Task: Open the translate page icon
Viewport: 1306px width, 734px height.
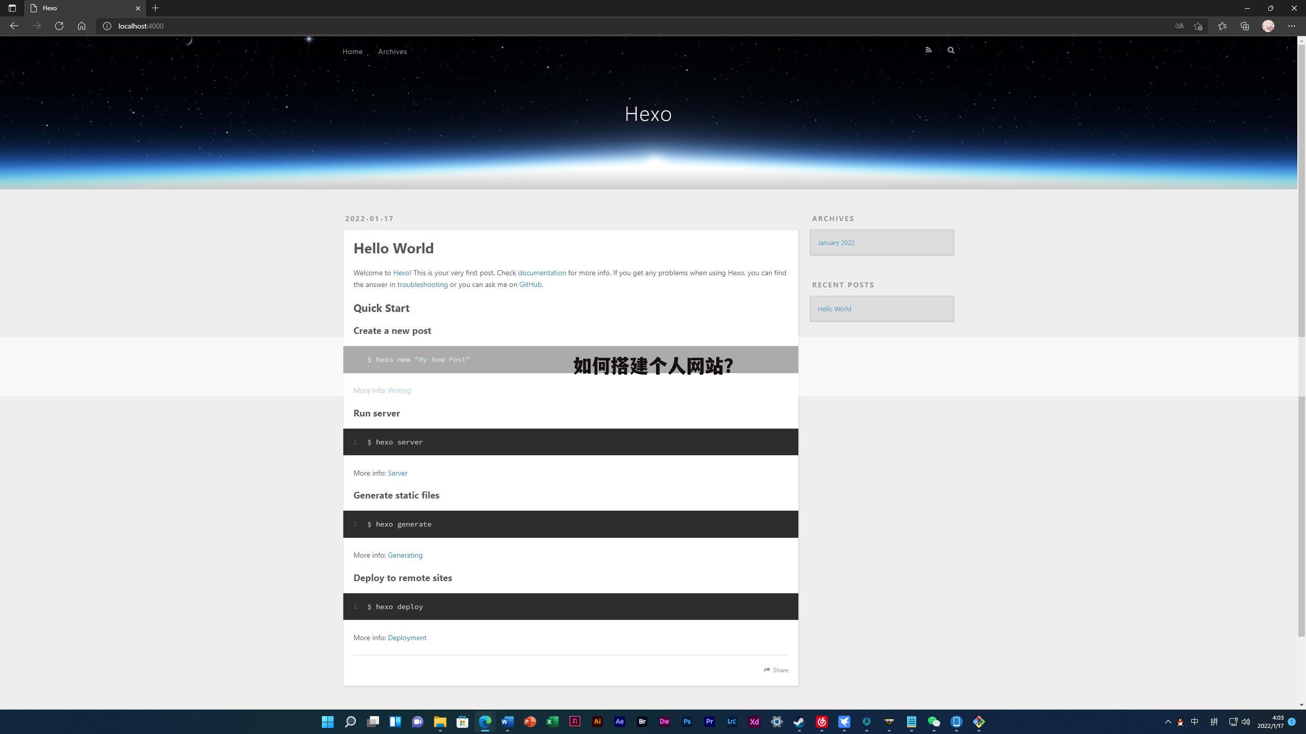Action: [1179, 26]
